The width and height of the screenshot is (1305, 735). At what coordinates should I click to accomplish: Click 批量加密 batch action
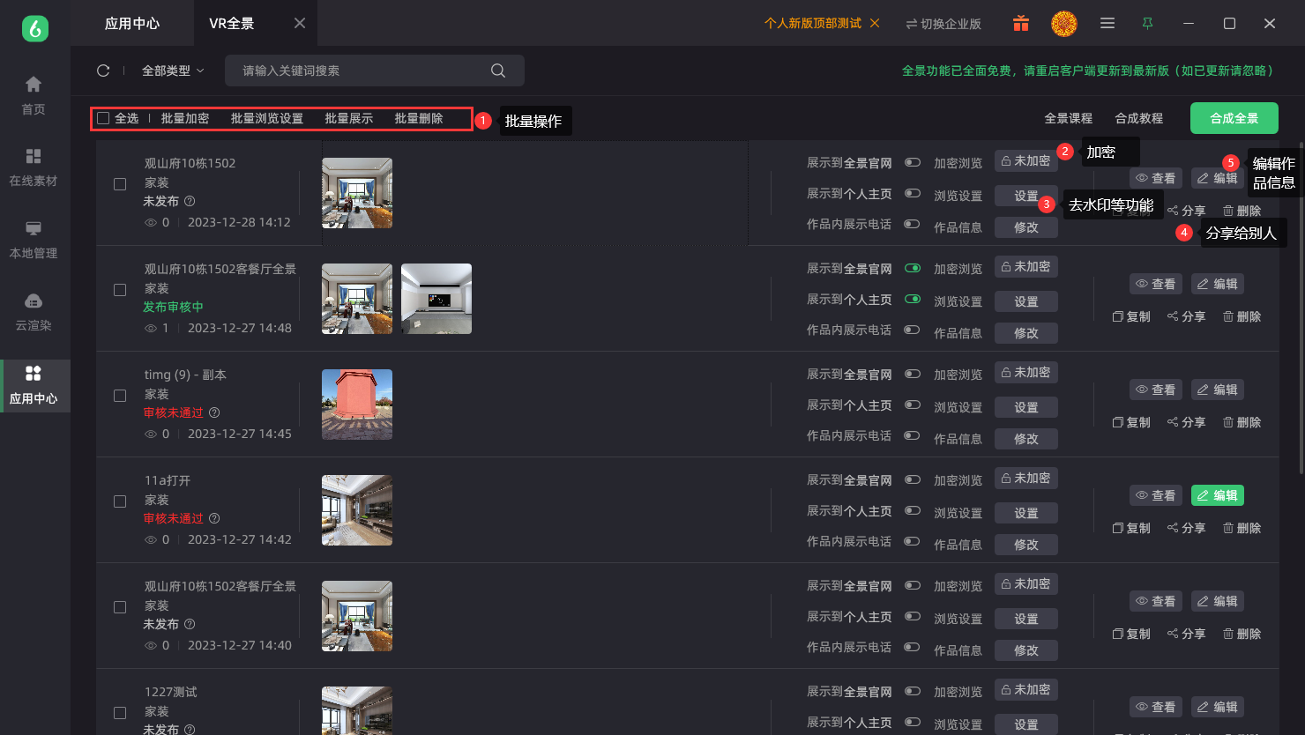tap(185, 118)
